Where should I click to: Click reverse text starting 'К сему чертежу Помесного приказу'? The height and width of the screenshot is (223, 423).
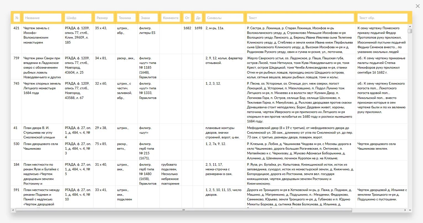coord(382,40)
